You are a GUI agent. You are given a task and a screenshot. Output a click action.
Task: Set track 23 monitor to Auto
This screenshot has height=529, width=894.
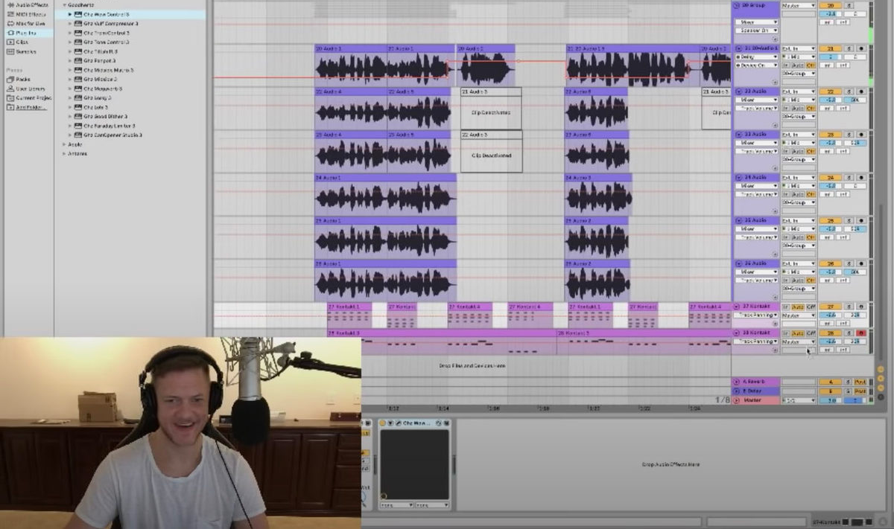pyautogui.click(x=798, y=152)
